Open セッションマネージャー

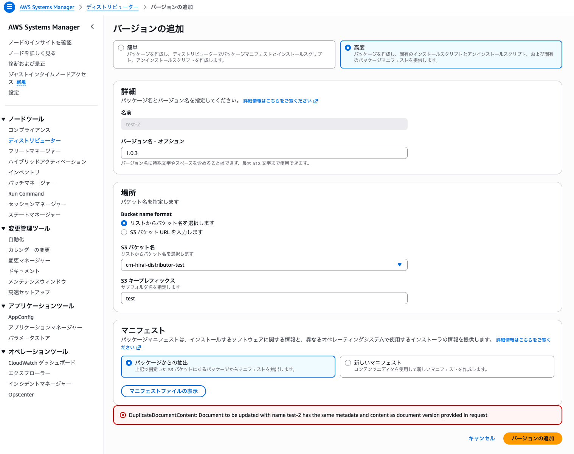37,204
